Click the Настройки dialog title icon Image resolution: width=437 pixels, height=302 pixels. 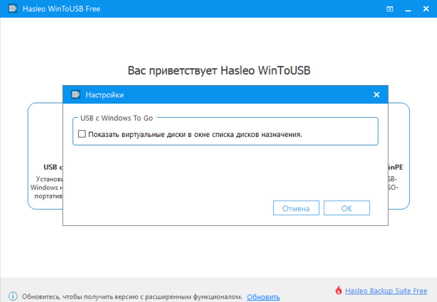pyautogui.click(x=76, y=95)
